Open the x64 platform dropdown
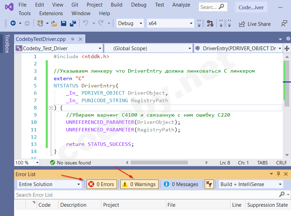Viewport: 291px width, 216px height. 170,23
